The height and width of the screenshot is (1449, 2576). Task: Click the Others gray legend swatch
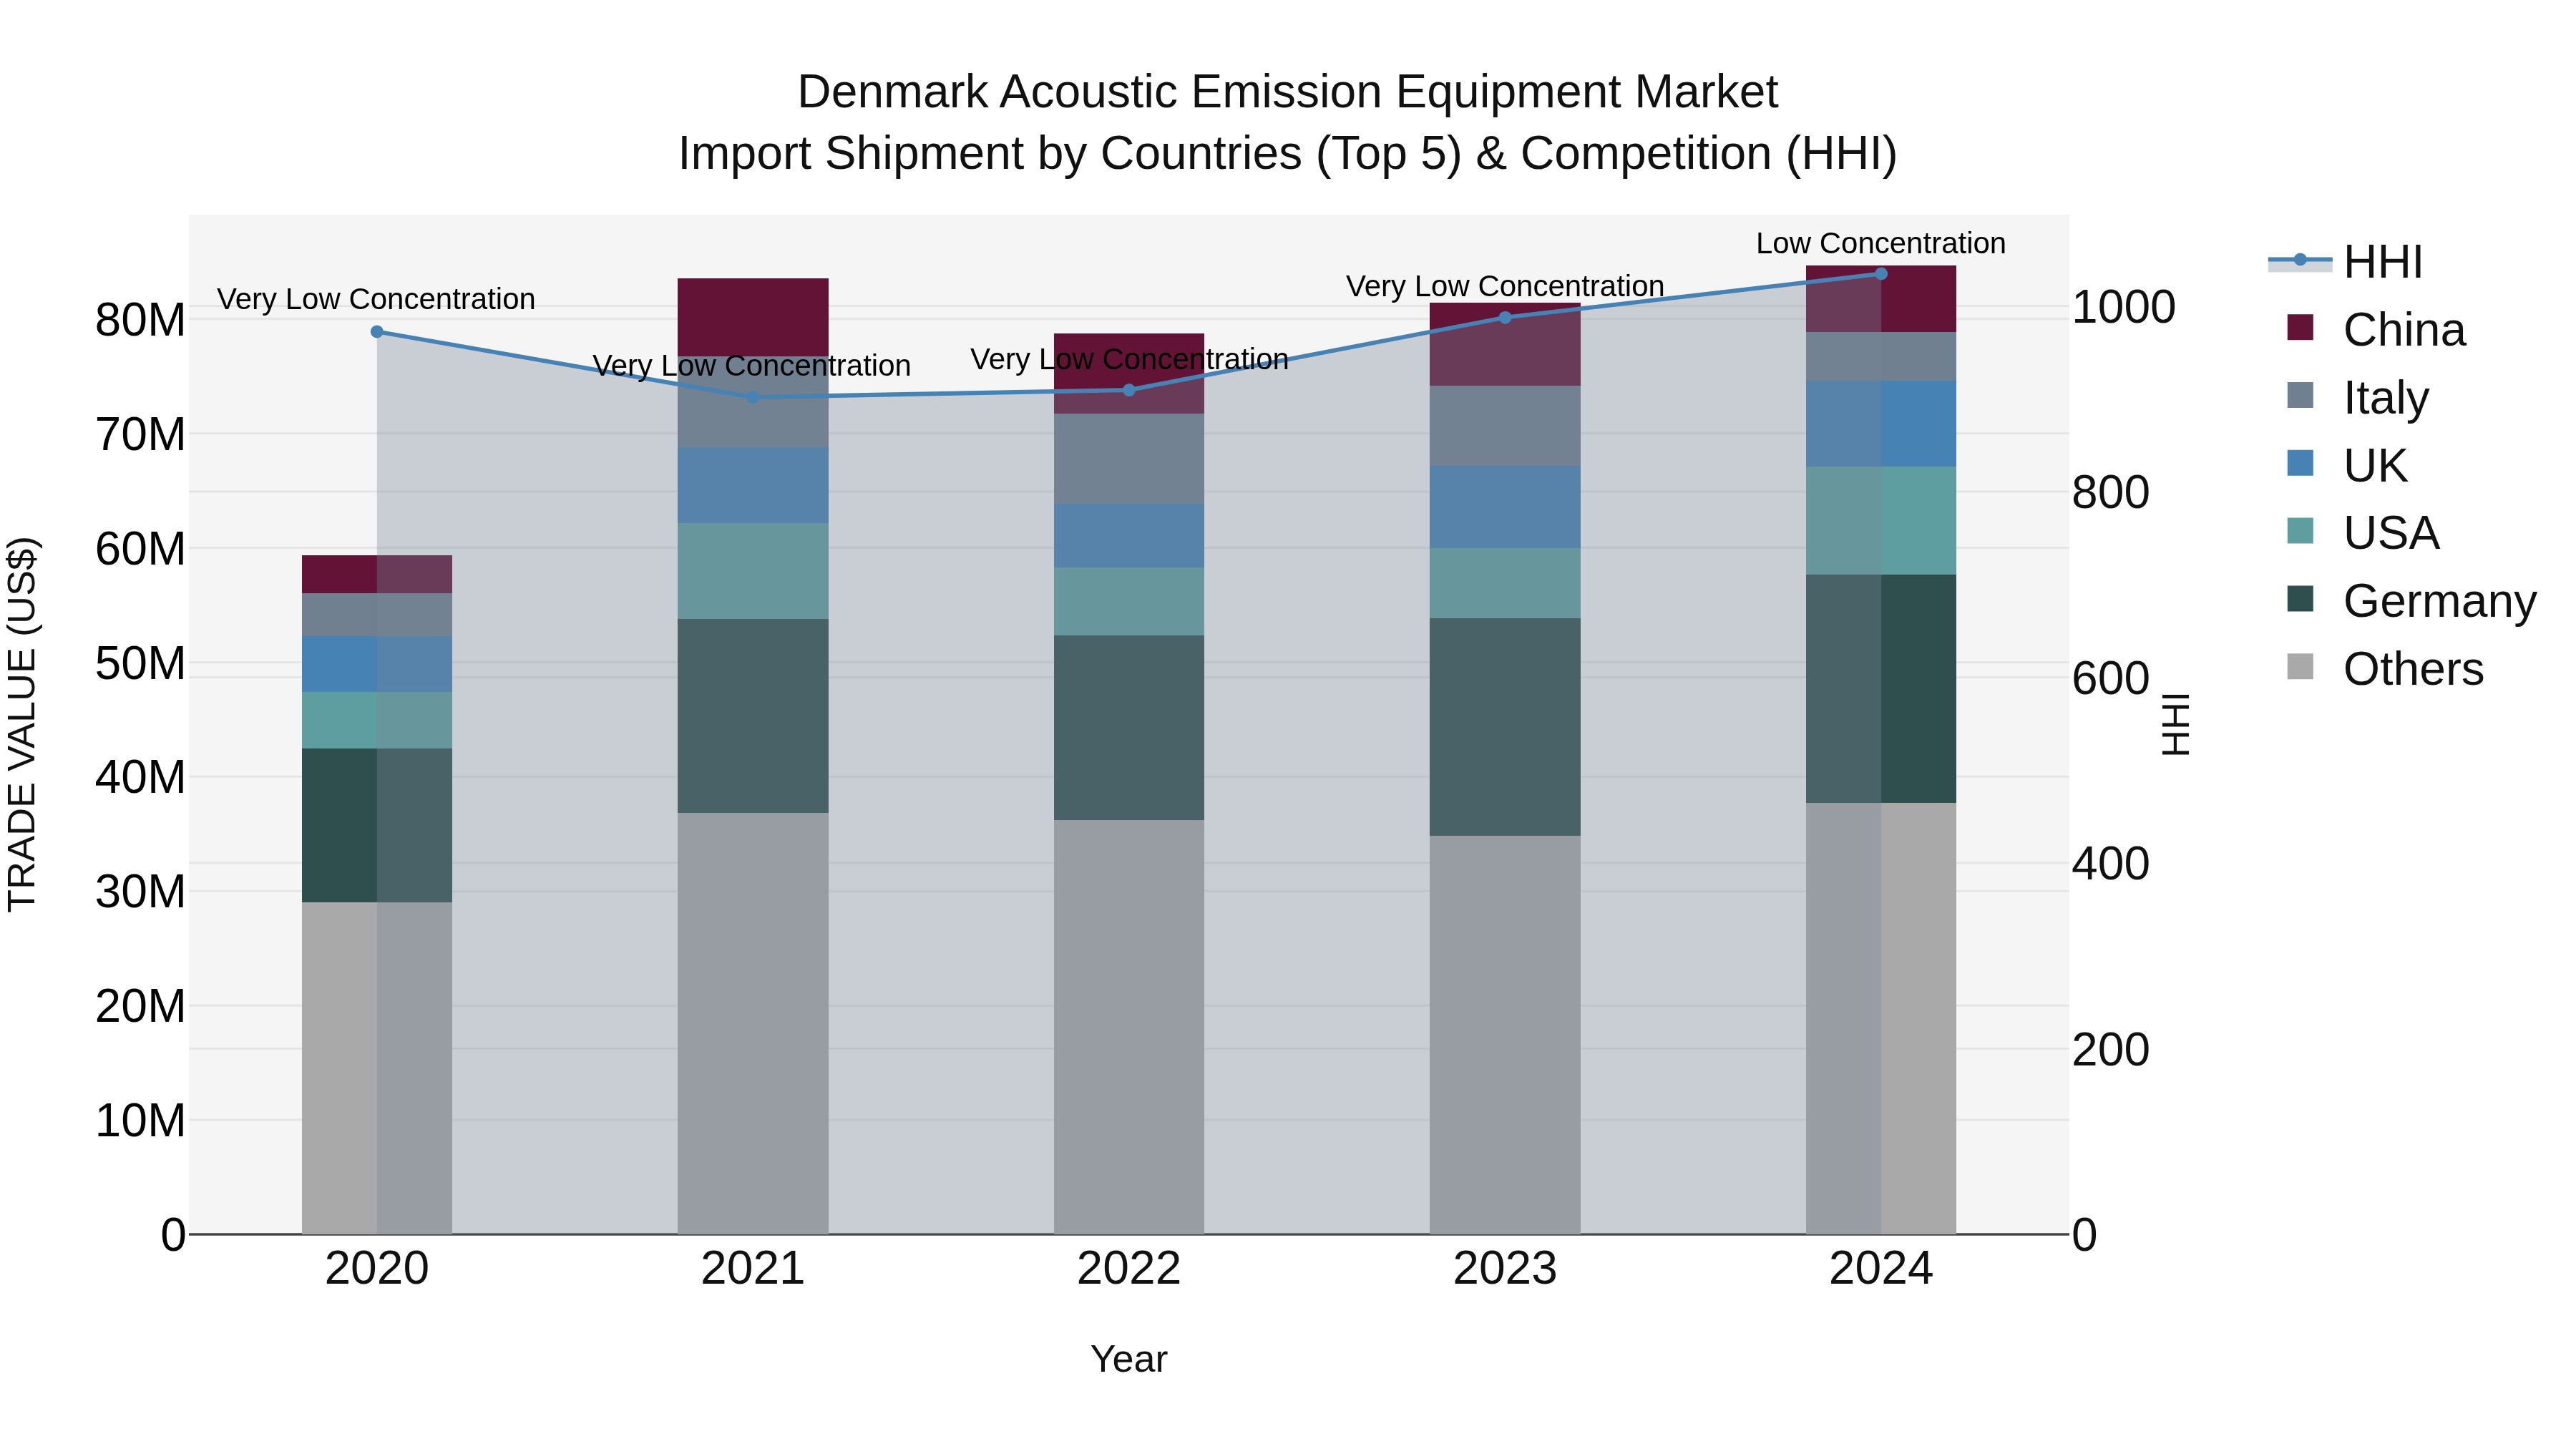pos(2300,667)
